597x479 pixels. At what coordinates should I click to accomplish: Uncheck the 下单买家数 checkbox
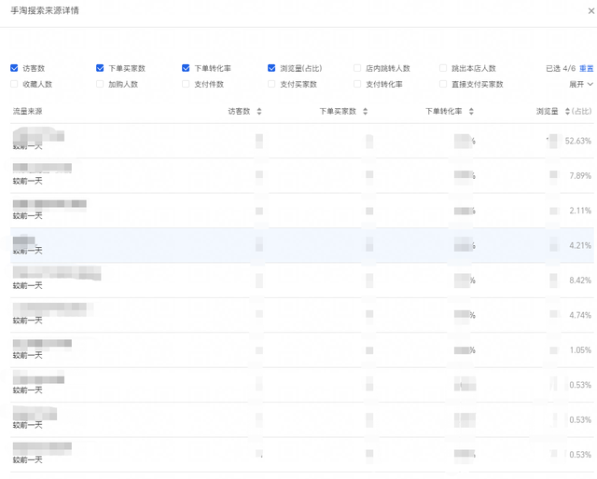pos(100,68)
